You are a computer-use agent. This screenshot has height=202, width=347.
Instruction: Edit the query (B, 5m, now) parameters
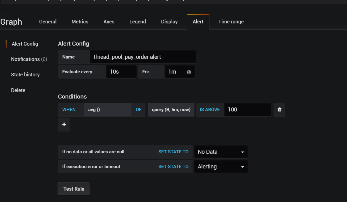pos(171,110)
